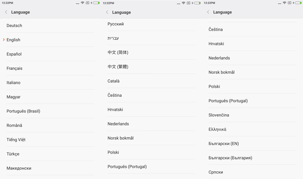303x179 pixels.
Task: Choose Русский from the language list
Action: [x=116, y=24]
